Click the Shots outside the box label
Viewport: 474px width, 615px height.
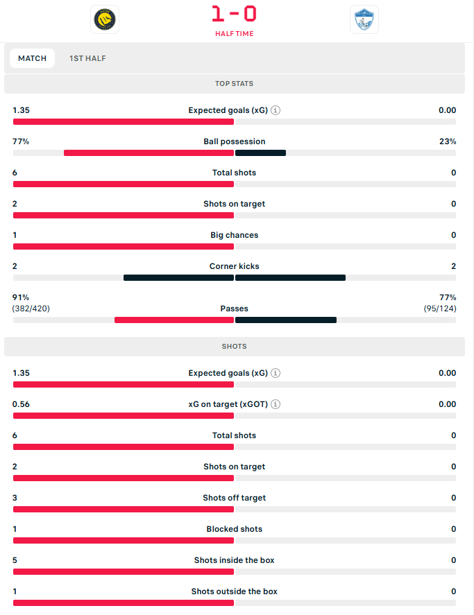(235, 591)
